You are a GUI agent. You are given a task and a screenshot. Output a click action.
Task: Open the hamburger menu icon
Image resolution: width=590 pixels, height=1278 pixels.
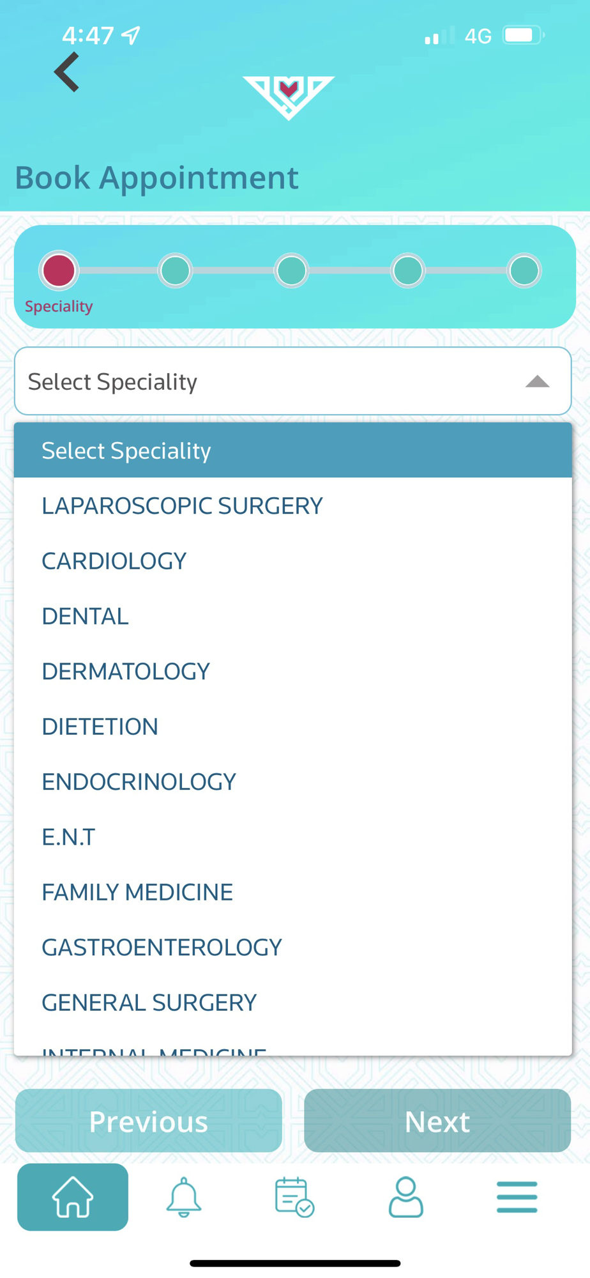tap(517, 1197)
